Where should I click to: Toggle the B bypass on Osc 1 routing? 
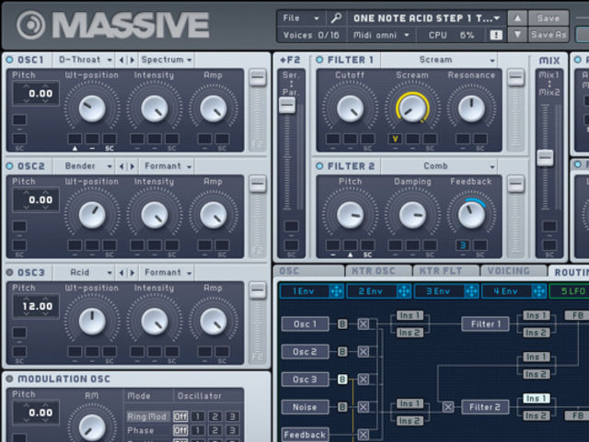[x=342, y=324]
